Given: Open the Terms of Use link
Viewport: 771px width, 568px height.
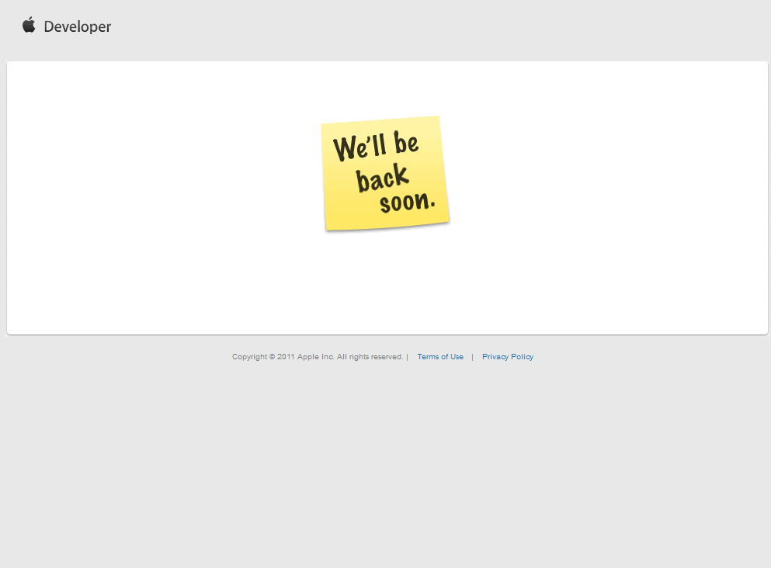Looking at the screenshot, I should (x=440, y=357).
